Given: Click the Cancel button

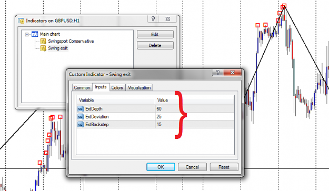Looking at the screenshot, I should click(192, 167).
